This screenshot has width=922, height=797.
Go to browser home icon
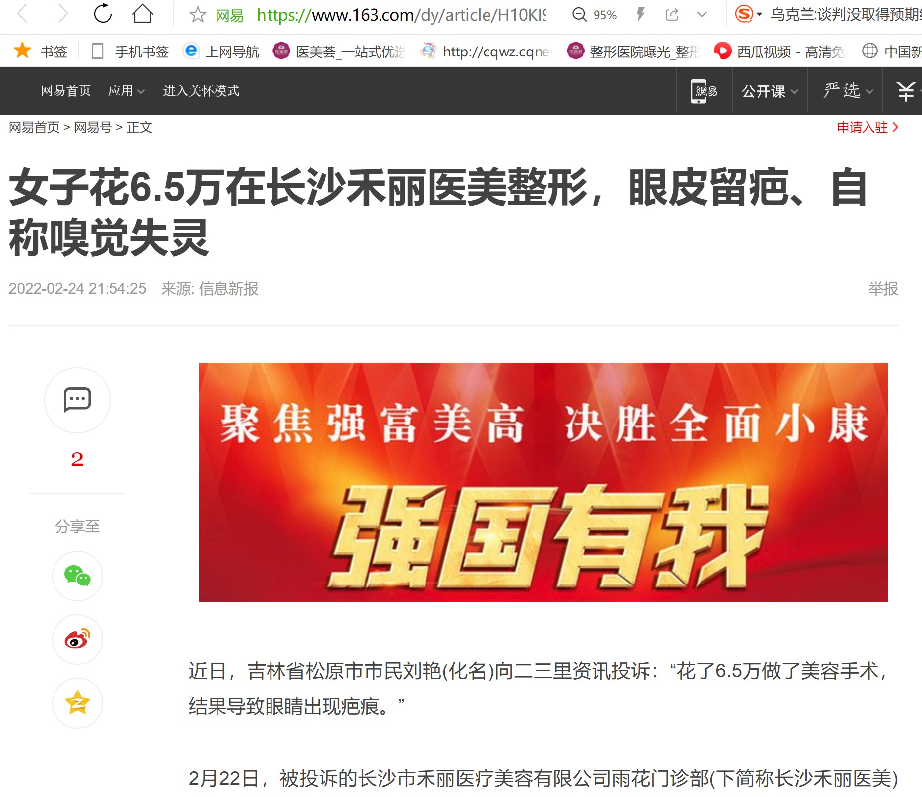(x=143, y=14)
